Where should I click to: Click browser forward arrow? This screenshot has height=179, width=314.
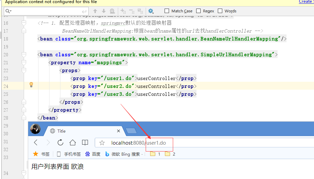[48, 143]
